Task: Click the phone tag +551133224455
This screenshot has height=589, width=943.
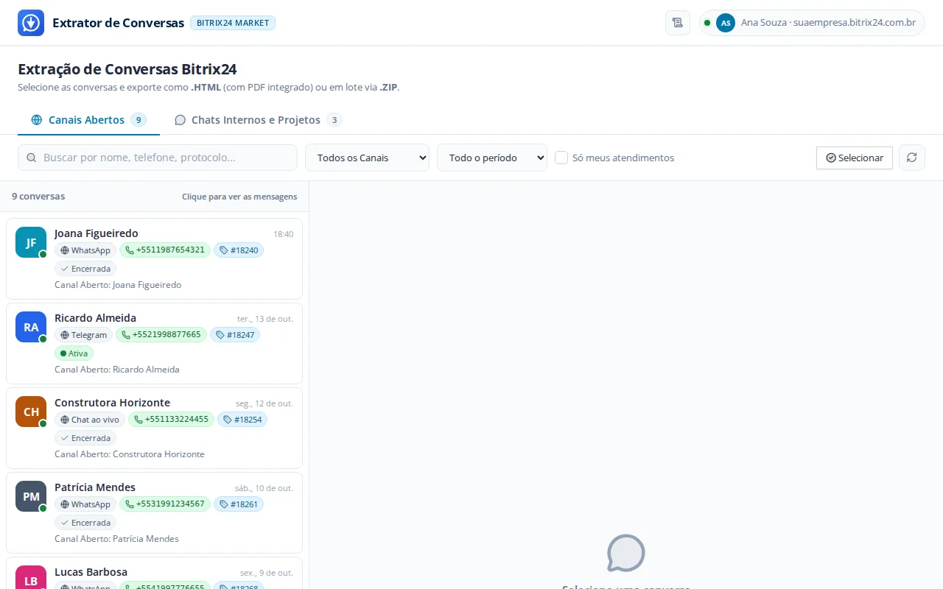Action: [172, 420]
